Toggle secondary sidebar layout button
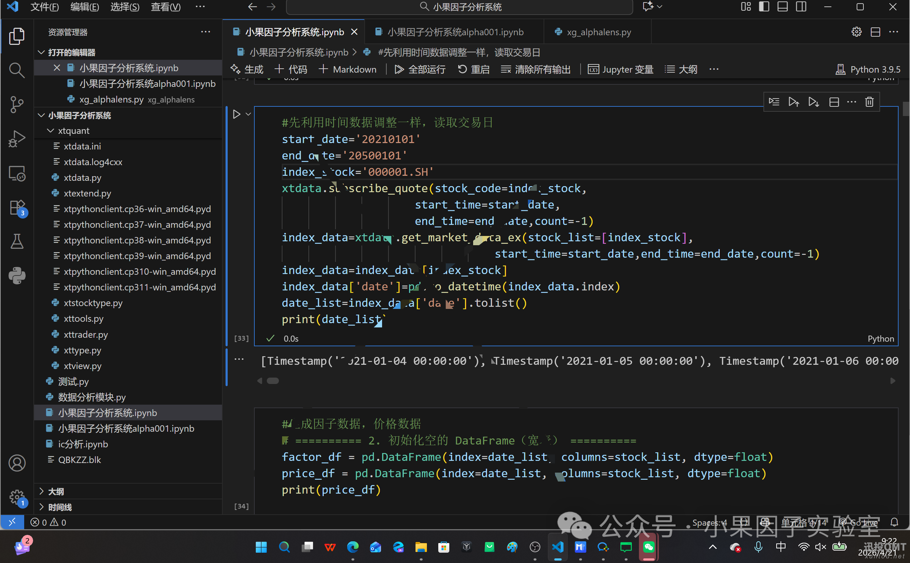The height and width of the screenshot is (563, 910). (x=801, y=7)
